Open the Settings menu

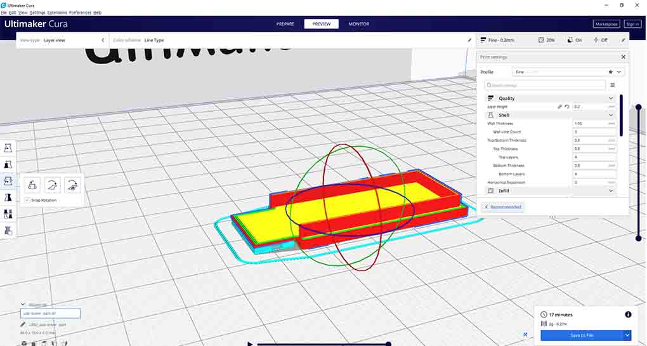point(37,13)
